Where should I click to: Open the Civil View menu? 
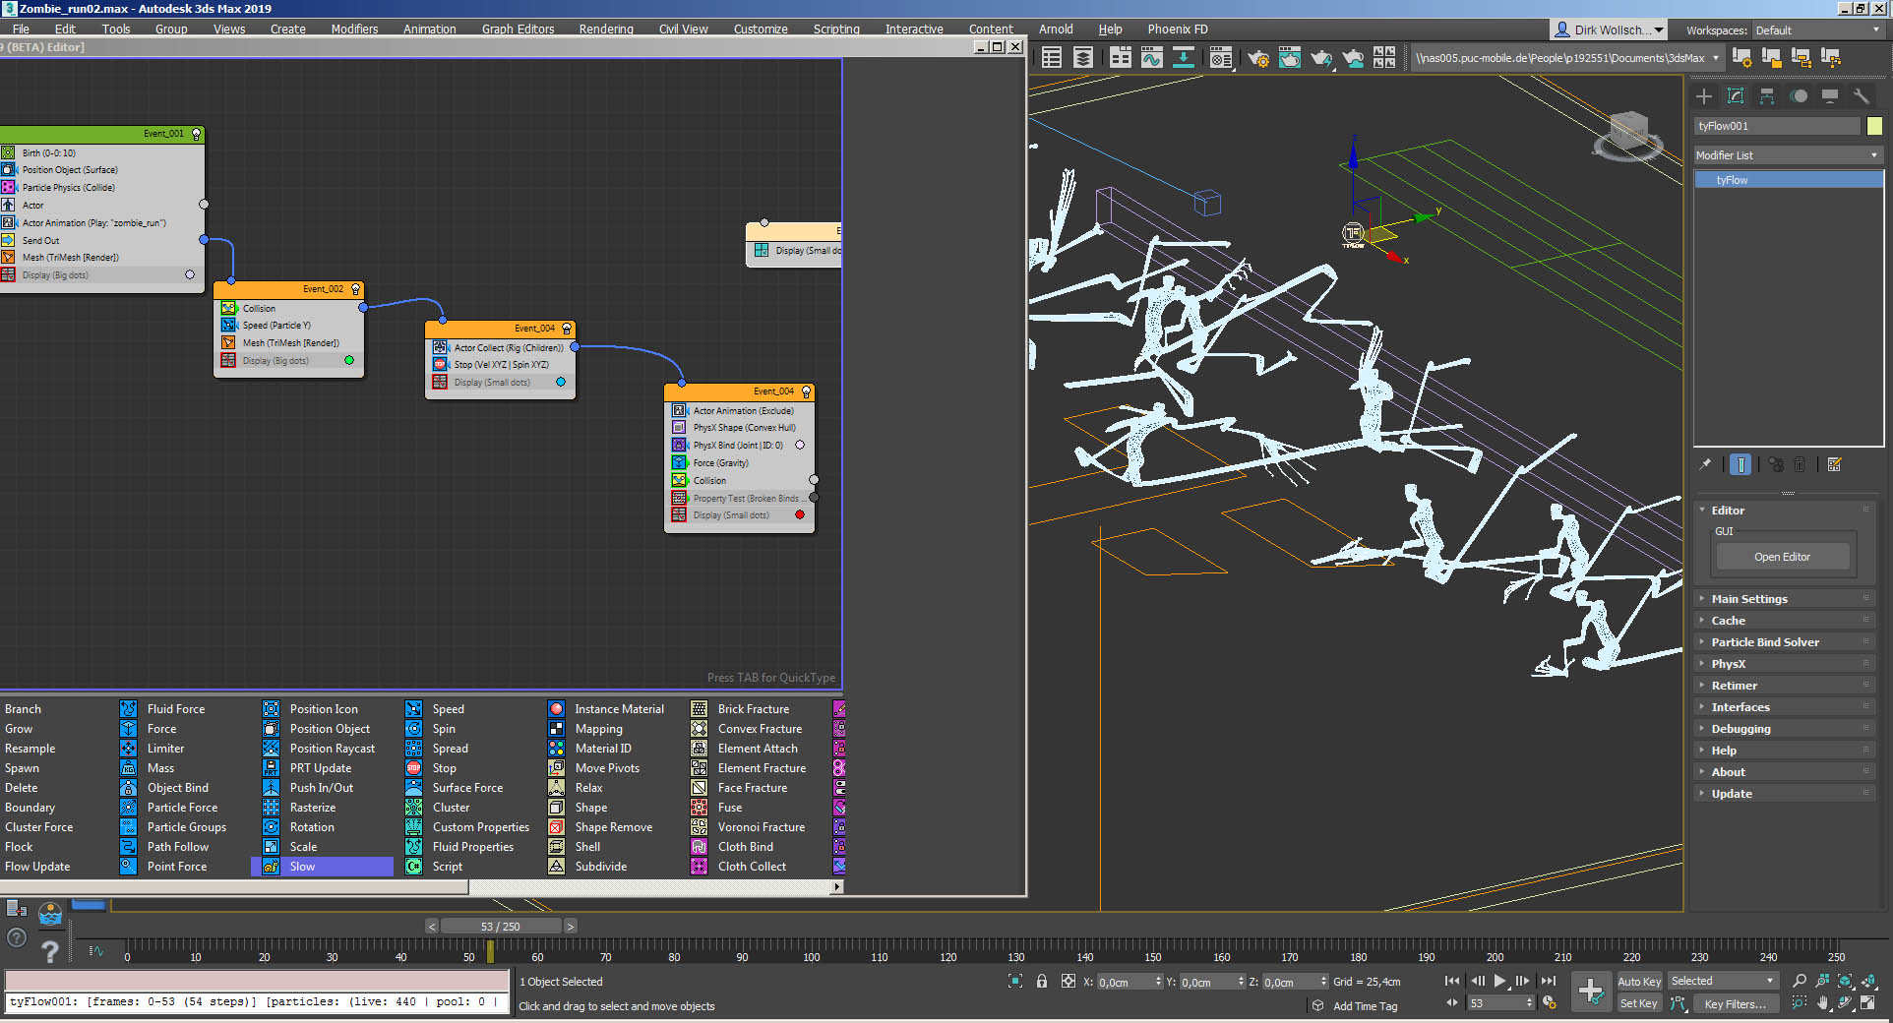point(683,30)
